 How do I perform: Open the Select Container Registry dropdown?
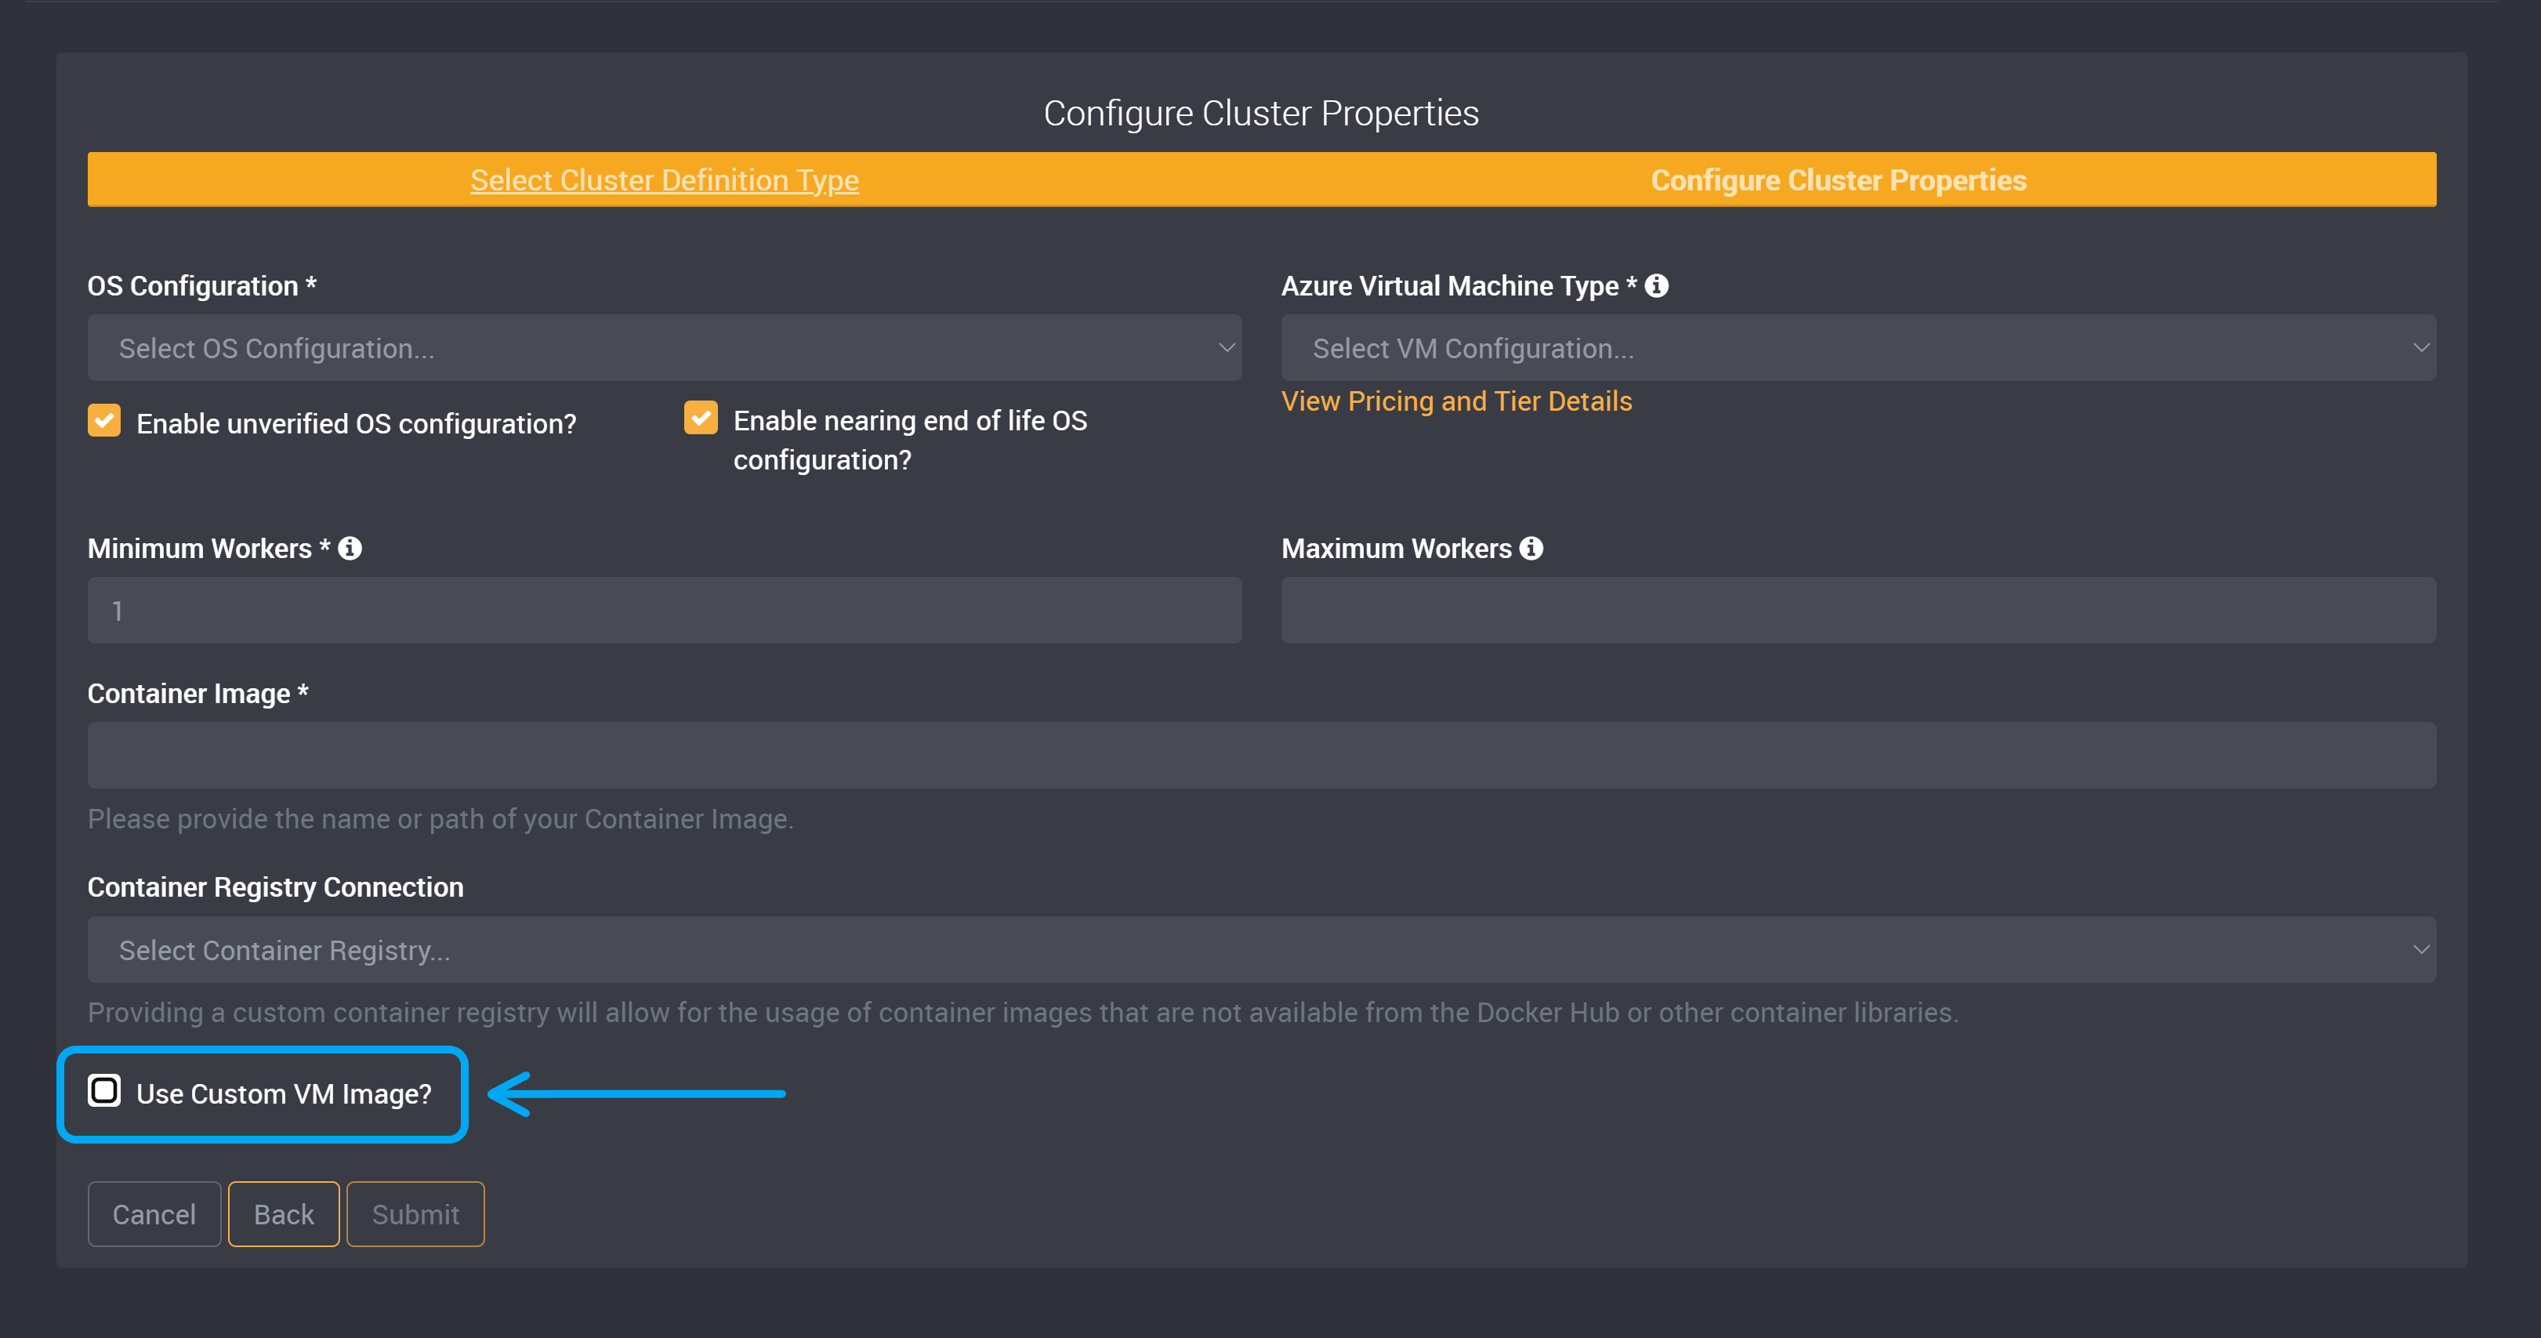(1262, 949)
